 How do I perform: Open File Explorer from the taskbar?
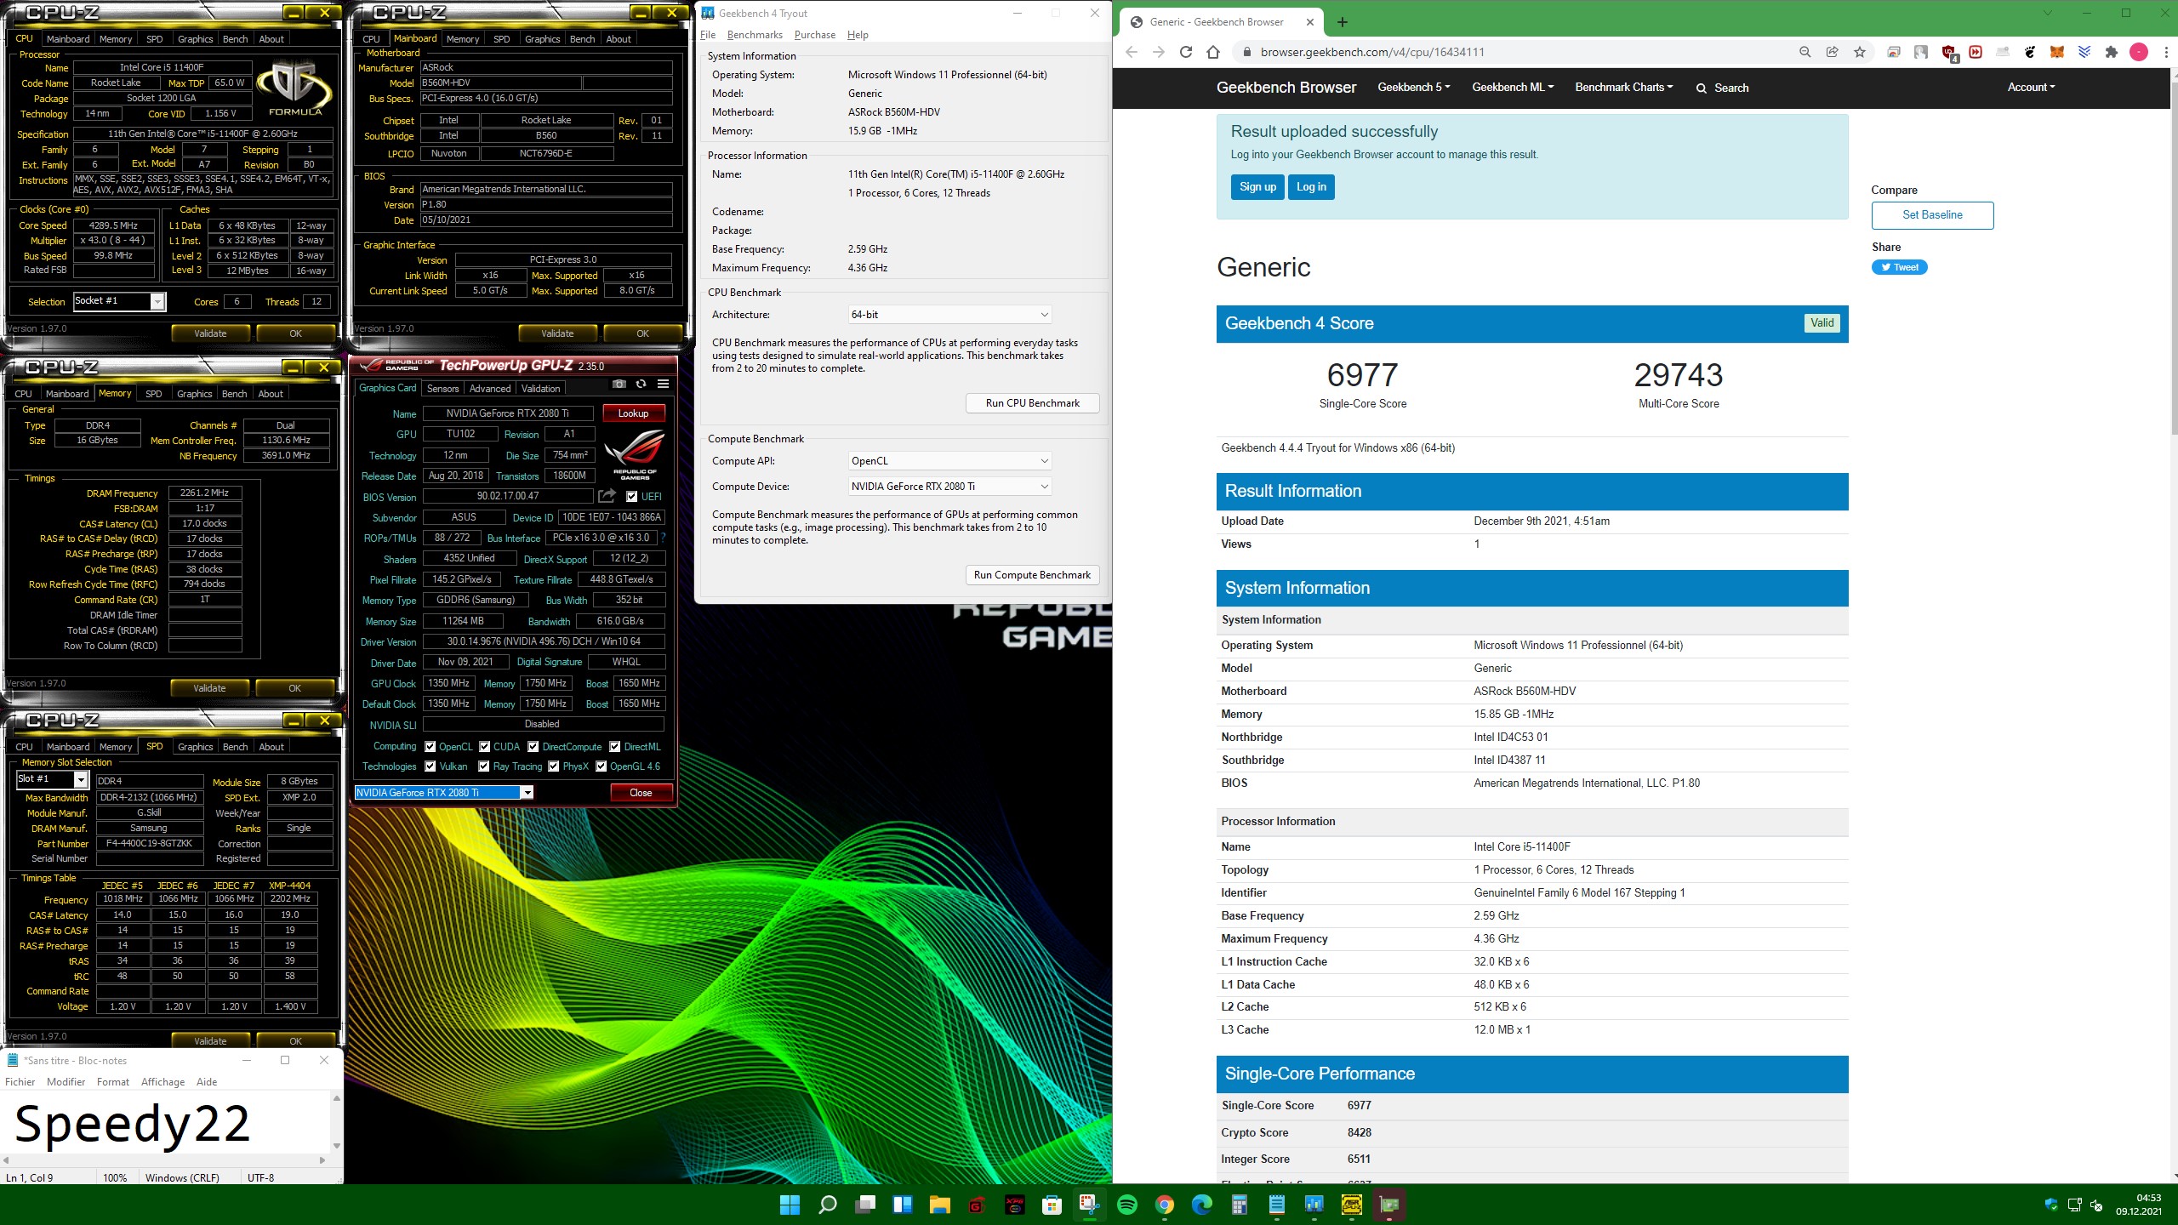pos(939,1205)
